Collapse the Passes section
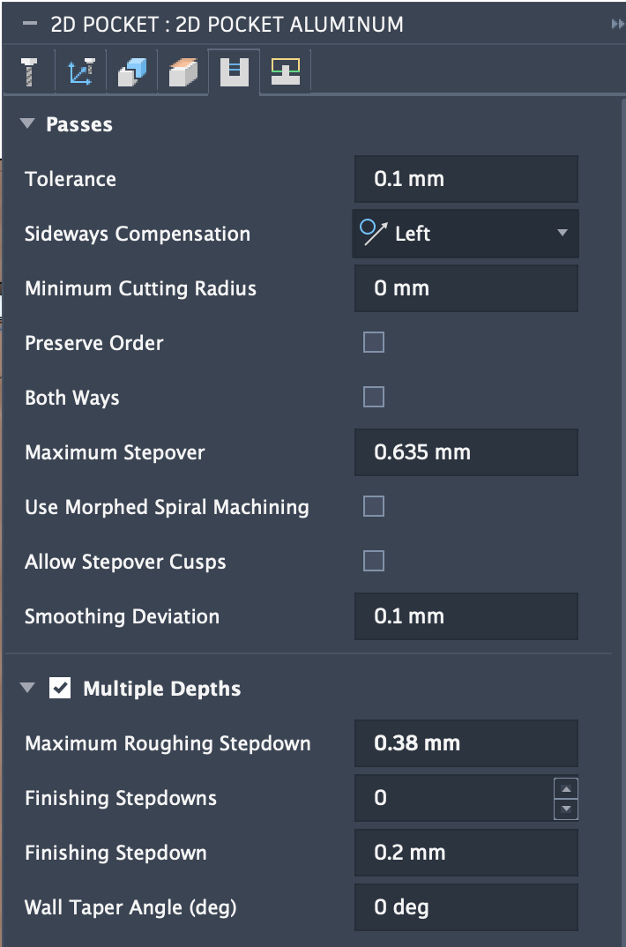Viewport: 626px width, 947px height. (x=26, y=124)
